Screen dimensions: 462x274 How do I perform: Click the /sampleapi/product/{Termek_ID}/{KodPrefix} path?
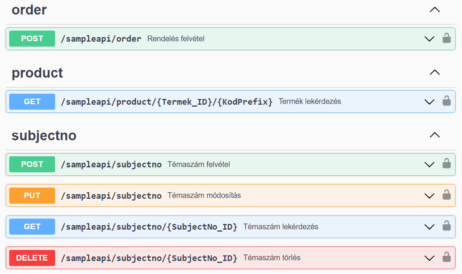point(167,102)
